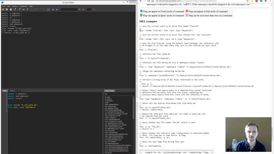The image size is (274, 154).
Task: Click the Clear All icon
Action: click(27, 9)
